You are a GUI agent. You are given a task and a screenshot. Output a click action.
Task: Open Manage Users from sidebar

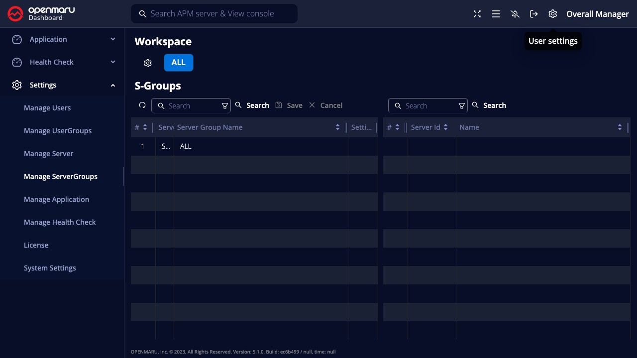point(47,108)
